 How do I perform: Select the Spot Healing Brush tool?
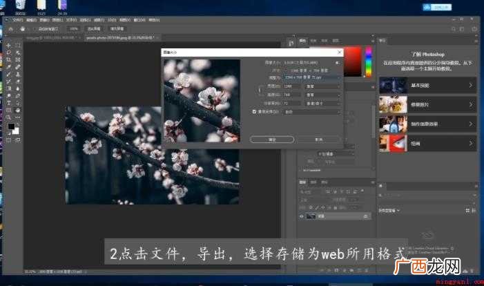coord(17,67)
